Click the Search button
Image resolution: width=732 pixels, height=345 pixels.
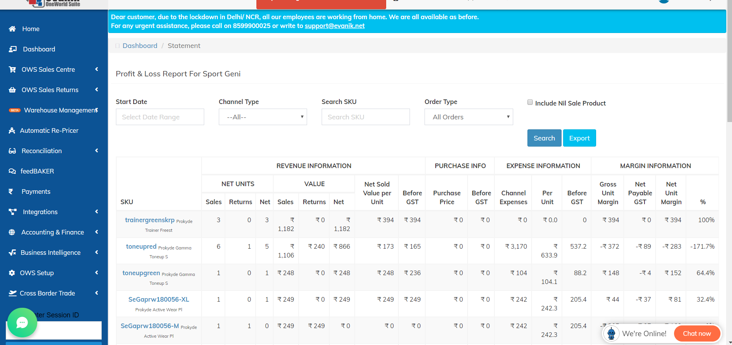pos(544,138)
